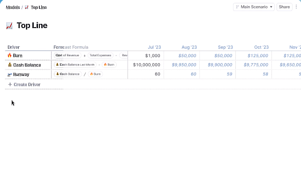Click the Share button

[x=284, y=7]
